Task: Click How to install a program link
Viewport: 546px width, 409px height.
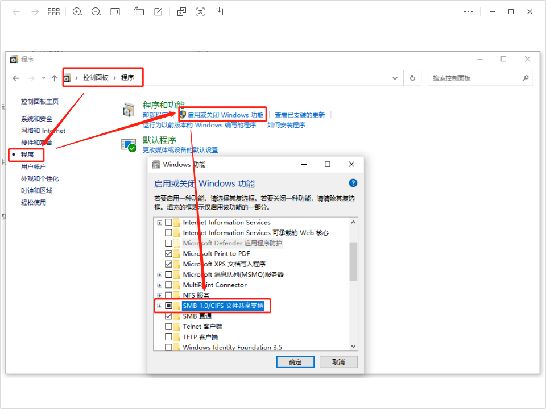Action: click(286, 125)
